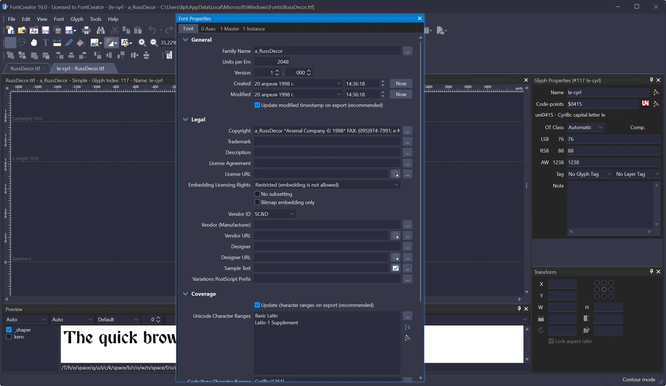Toggle Update character ranges on export
The image size is (666, 386).
(x=258, y=305)
